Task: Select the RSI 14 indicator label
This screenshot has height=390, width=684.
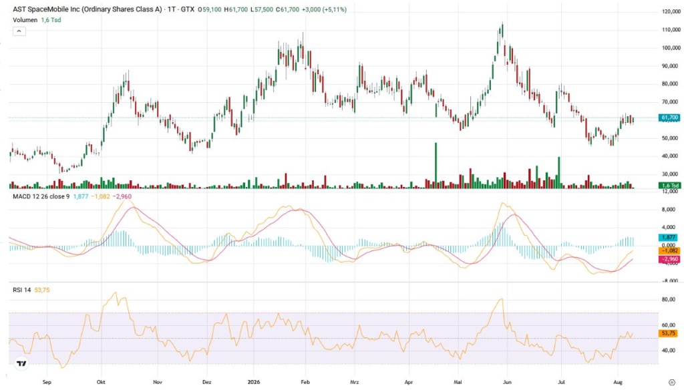Action: tap(22, 290)
